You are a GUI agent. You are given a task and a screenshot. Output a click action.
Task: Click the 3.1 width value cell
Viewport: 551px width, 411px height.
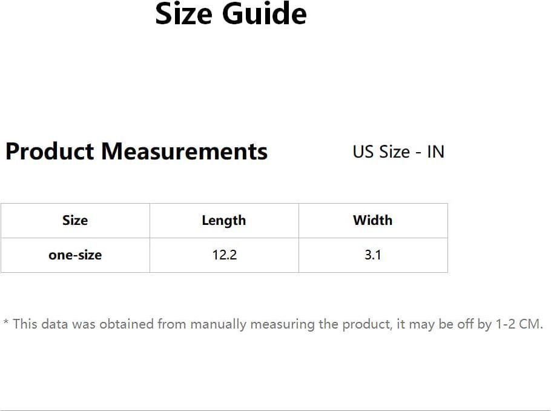point(373,255)
